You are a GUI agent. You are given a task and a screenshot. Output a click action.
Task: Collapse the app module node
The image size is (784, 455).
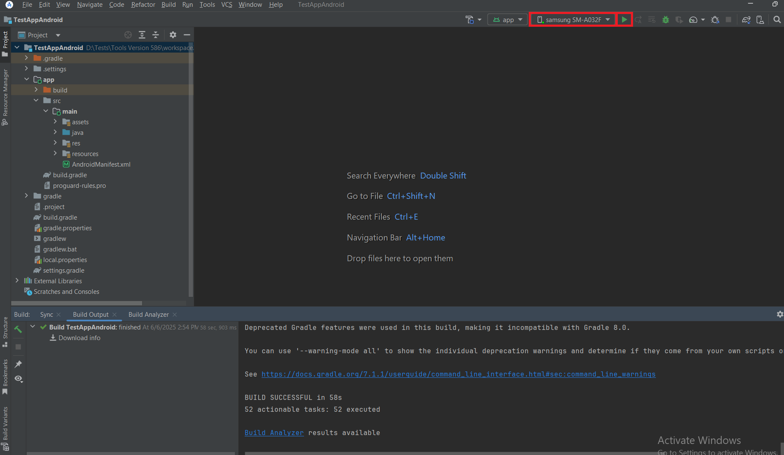click(x=26, y=79)
